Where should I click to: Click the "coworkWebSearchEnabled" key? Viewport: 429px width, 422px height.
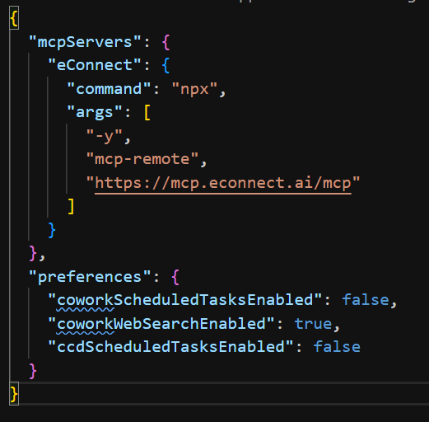[161, 324]
